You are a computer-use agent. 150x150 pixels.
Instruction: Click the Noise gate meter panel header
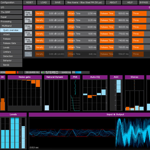pos(24,77)
